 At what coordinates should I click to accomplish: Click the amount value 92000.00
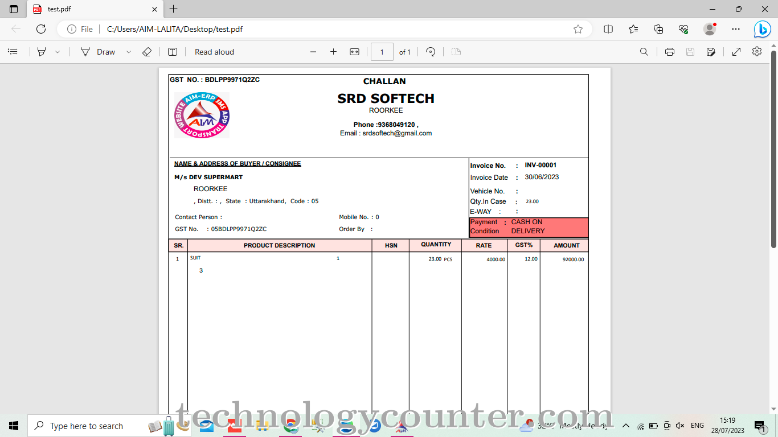573,259
